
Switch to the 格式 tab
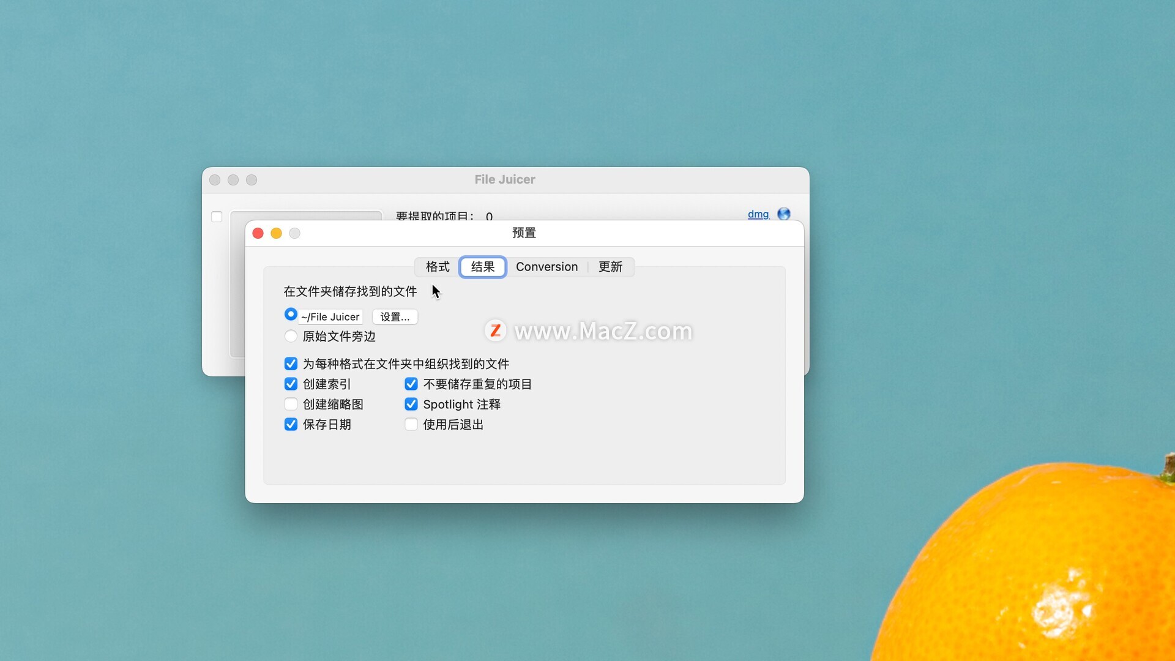(438, 267)
